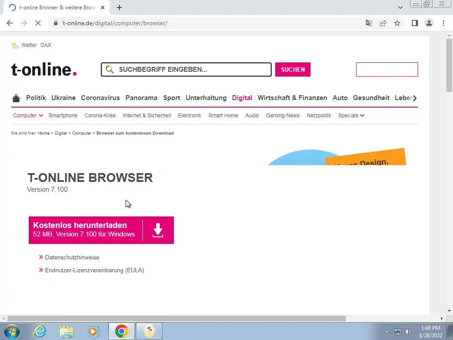Click the forward navigation arrow
453x340 pixels.
click(24, 23)
